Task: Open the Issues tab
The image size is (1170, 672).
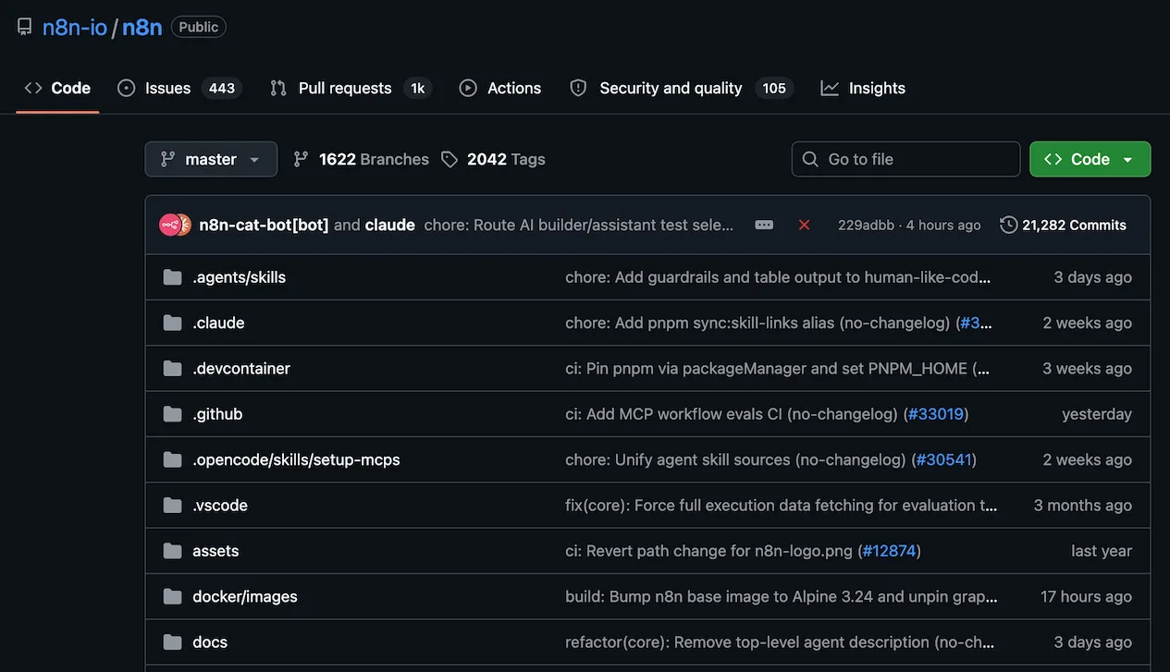Action: coord(180,88)
